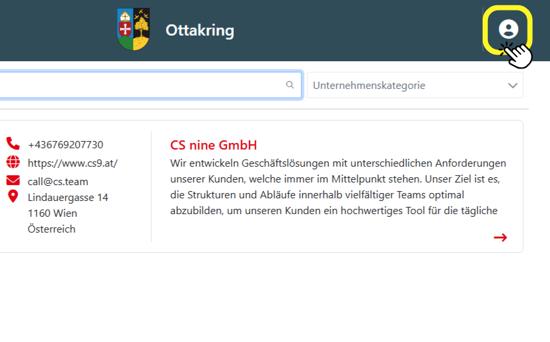Open company details via red arrow

point(500,237)
